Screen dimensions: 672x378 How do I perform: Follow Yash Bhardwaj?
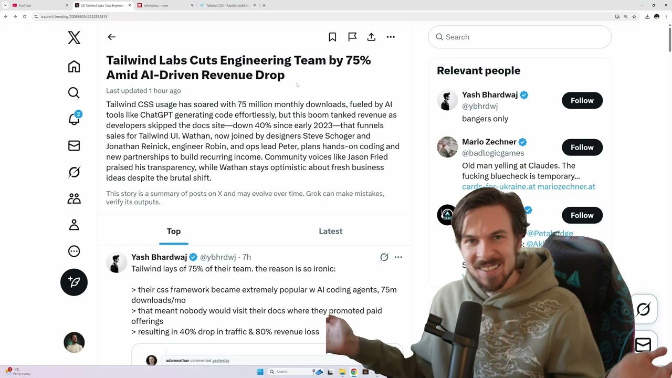[582, 100]
